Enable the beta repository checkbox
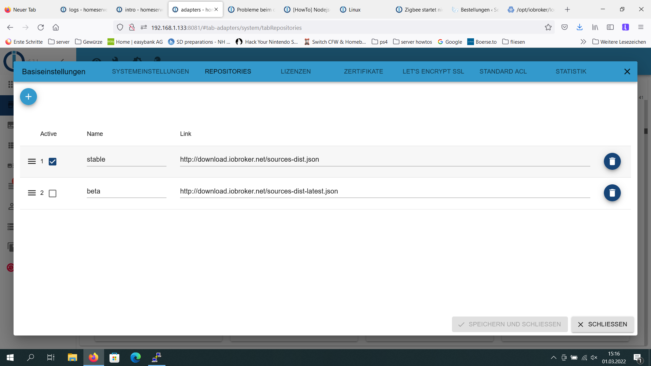The width and height of the screenshot is (651, 366). click(x=53, y=193)
